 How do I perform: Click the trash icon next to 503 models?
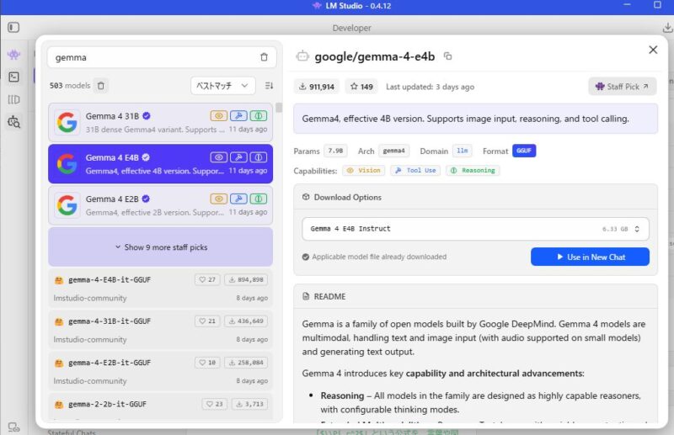click(100, 85)
